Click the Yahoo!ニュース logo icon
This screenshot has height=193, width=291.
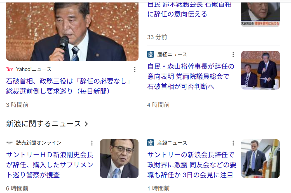point(10,69)
